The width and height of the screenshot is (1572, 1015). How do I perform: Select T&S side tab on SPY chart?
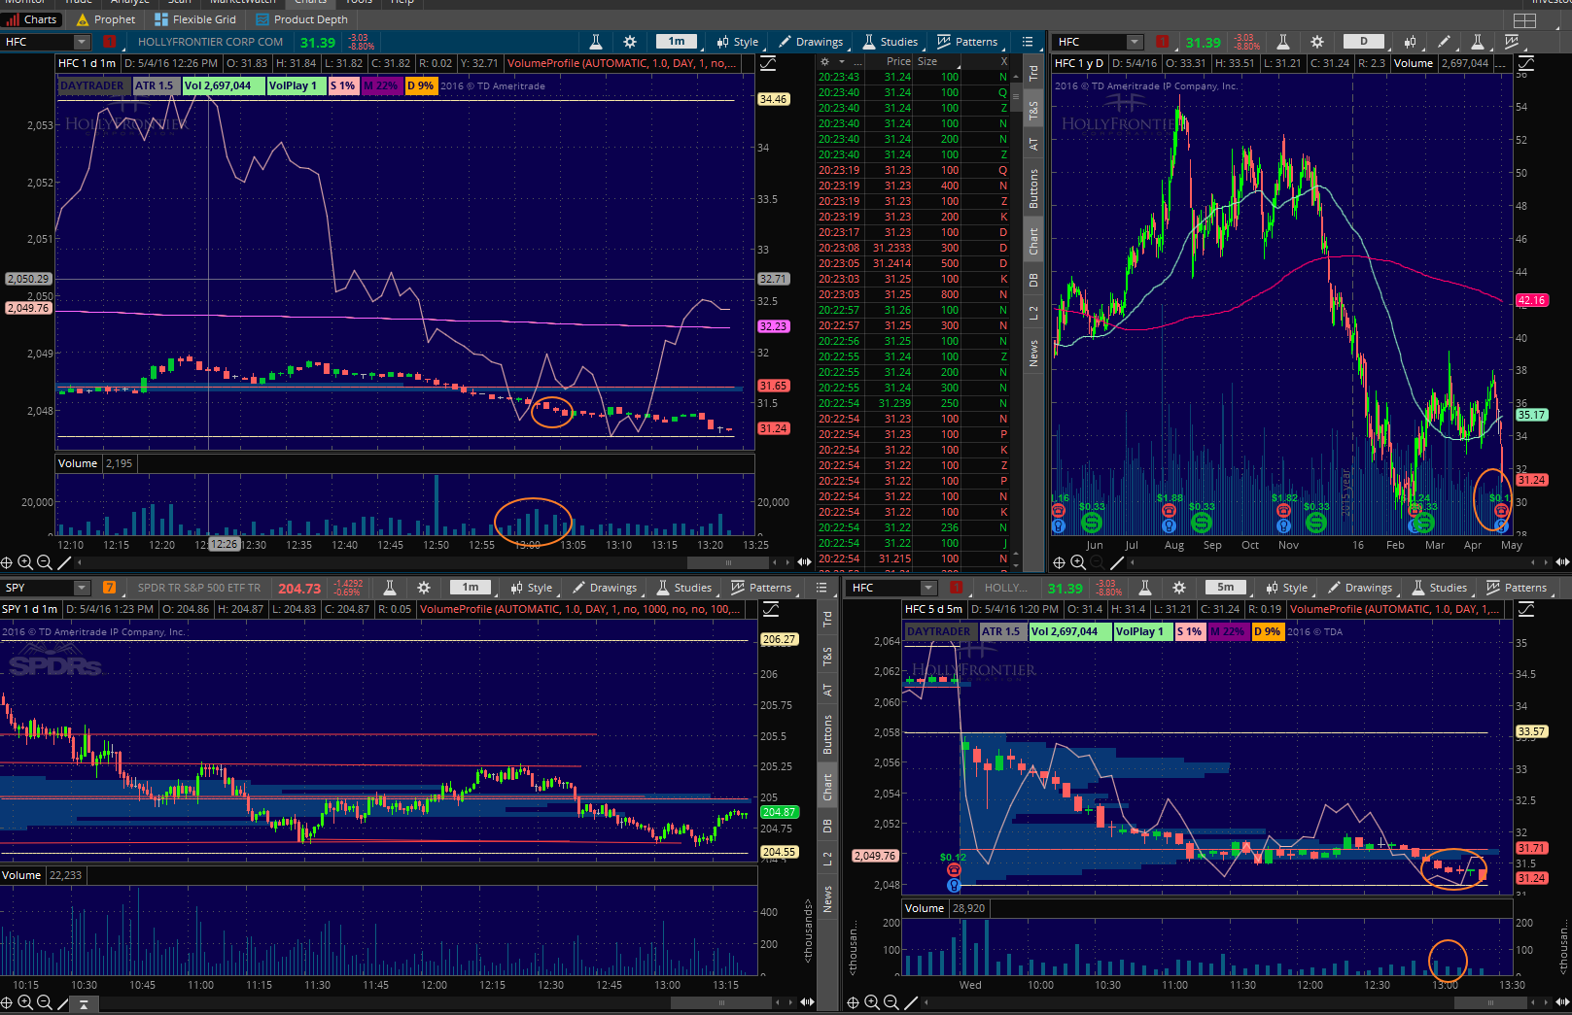[827, 657]
